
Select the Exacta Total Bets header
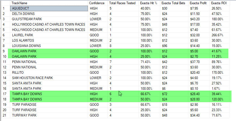174,3
